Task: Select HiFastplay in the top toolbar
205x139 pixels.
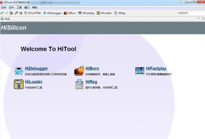Action: tap(86, 13)
